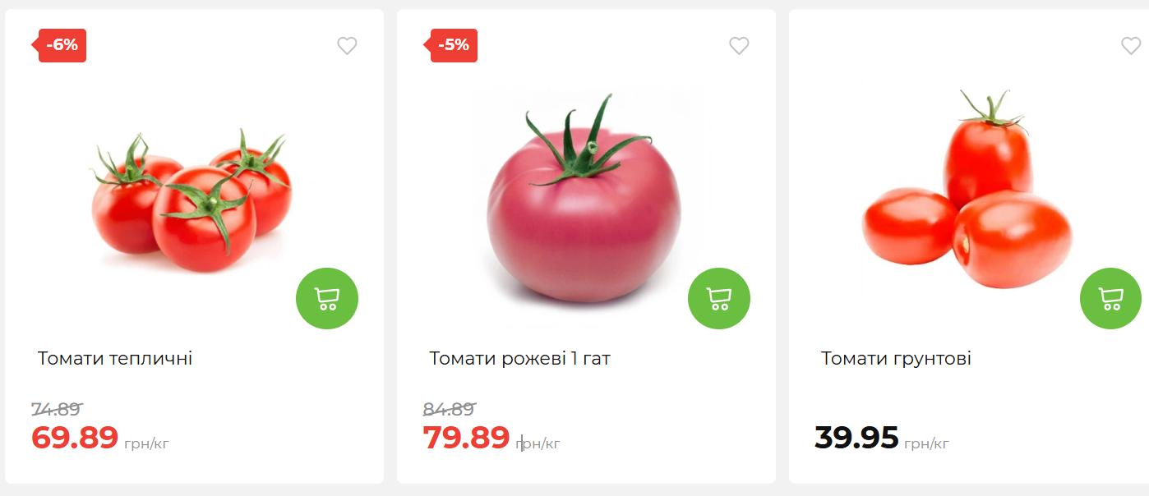Add Томати тепличні to cart
Image resolution: width=1149 pixels, height=496 pixels.
[327, 298]
